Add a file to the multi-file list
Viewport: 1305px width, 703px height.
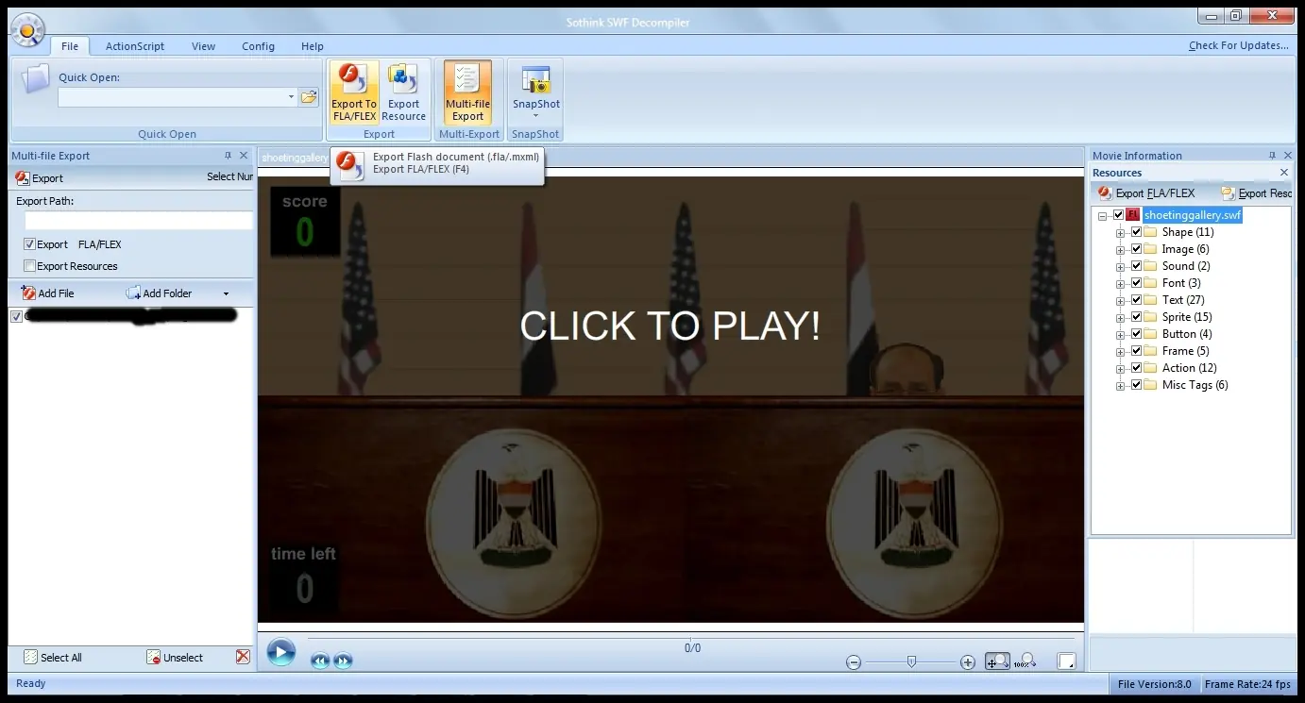point(47,293)
